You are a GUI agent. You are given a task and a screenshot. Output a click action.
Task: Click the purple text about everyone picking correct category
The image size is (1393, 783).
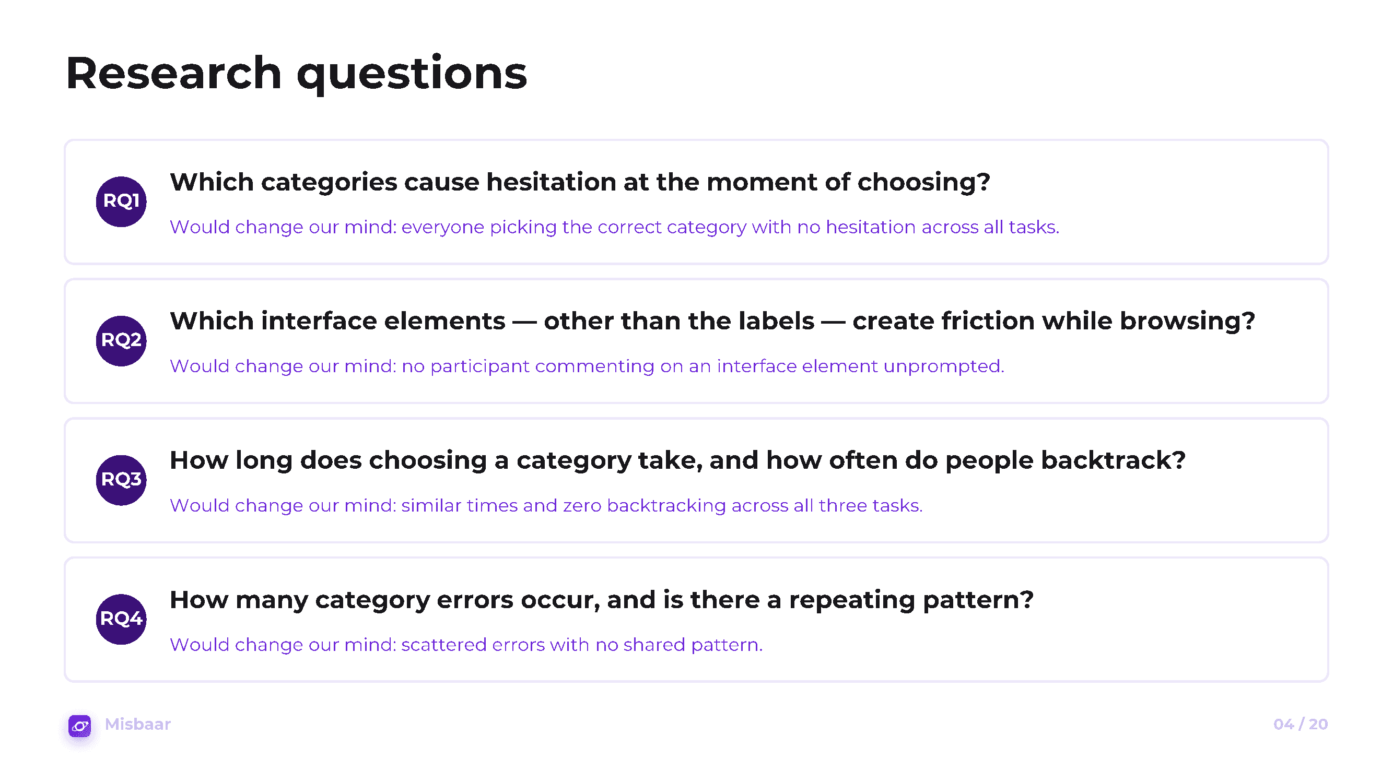(x=614, y=227)
